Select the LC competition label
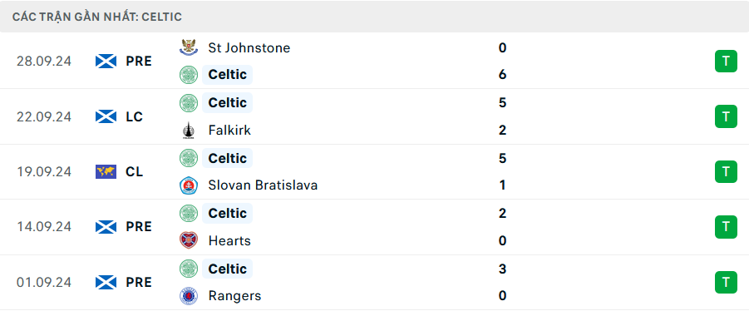 pyautogui.click(x=135, y=116)
